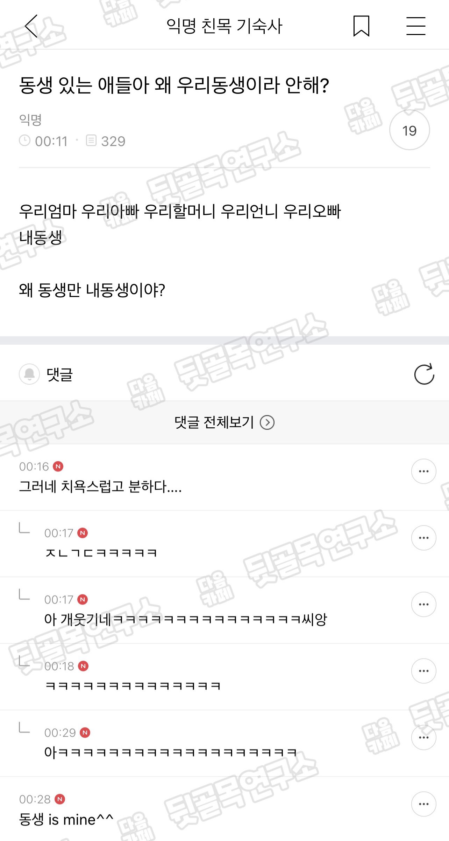The width and height of the screenshot is (449, 841).
Task: Tap the 댓글 section header label
Action: pos(59,374)
